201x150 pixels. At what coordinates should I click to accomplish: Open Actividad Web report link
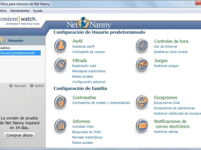tap(83, 127)
